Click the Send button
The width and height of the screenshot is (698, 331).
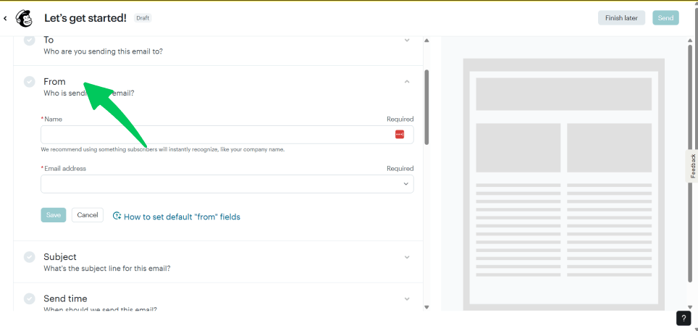(x=665, y=18)
